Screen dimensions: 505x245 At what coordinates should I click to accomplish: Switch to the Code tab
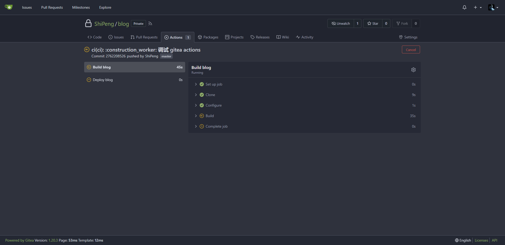[x=95, y=37]
